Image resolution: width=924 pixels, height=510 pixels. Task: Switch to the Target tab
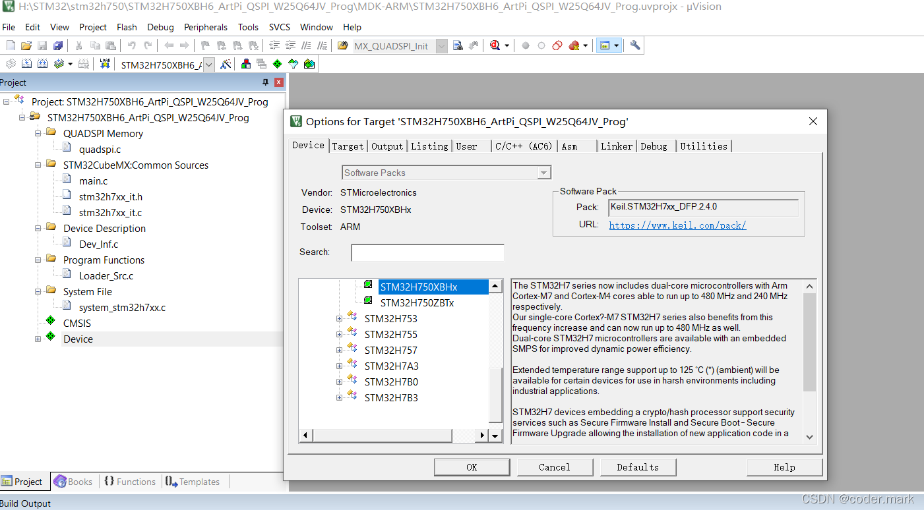pos(348,146)
